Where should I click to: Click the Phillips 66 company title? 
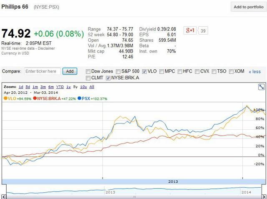[x=15, y=7]
